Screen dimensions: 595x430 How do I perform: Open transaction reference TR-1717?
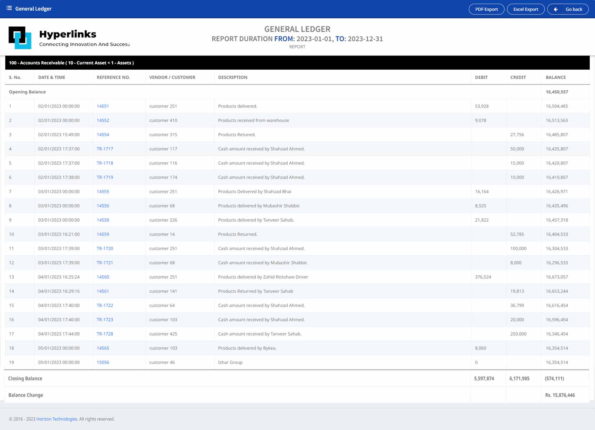pyautogui.click(x=105, y=149)
